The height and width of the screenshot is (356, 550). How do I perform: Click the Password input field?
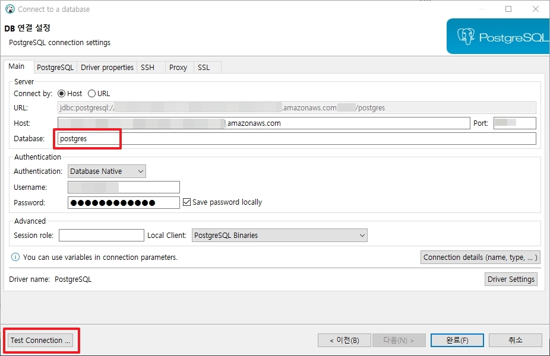124,202
